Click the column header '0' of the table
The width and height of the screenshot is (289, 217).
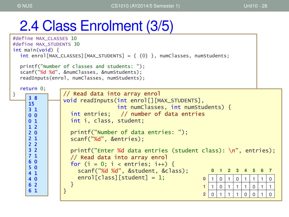tap(213, 170)
